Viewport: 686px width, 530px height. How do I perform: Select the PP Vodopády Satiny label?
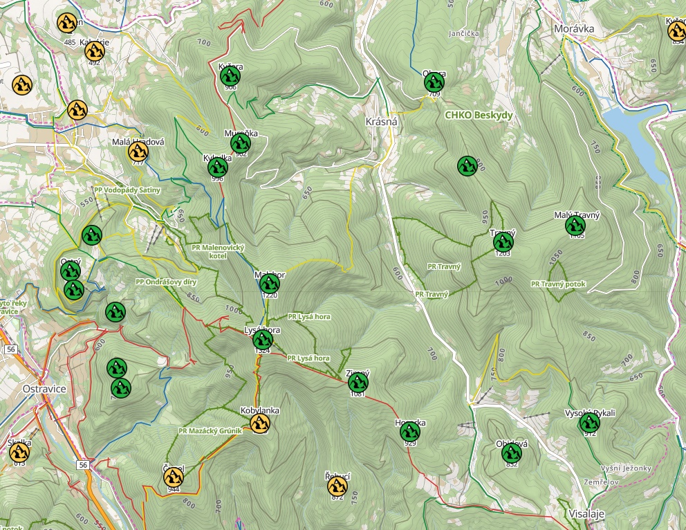pyautogui.click(x=127, y=190)
